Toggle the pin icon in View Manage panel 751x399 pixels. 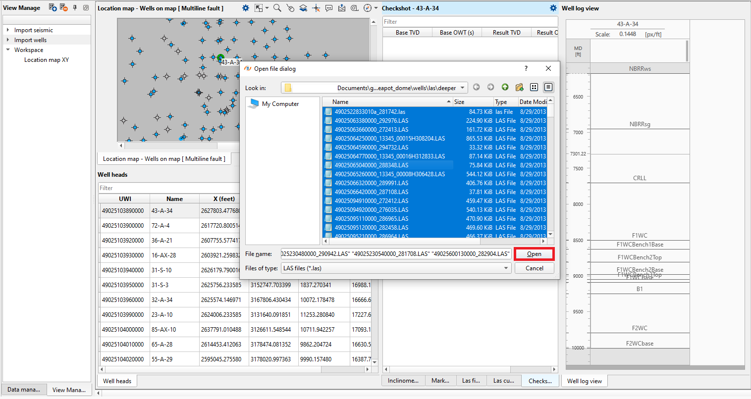pos(75,7)
